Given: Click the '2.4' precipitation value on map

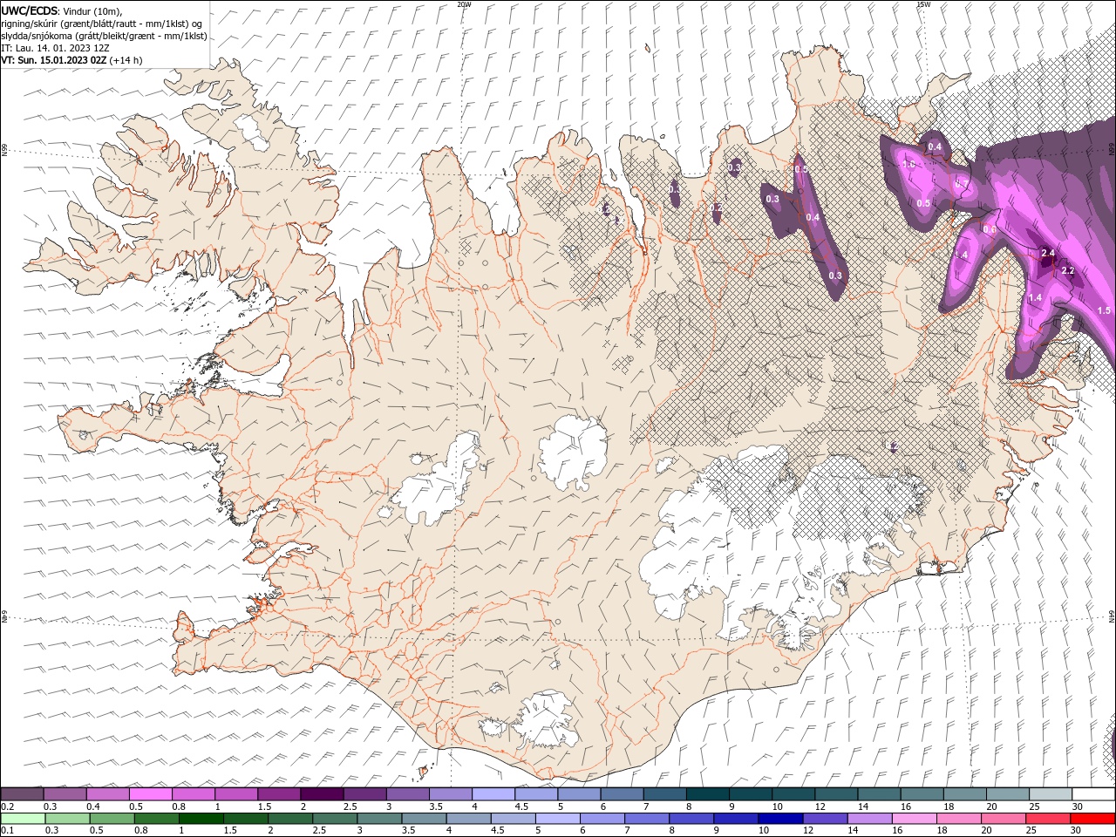Looking at the screenshot, I should (1048, 254).
